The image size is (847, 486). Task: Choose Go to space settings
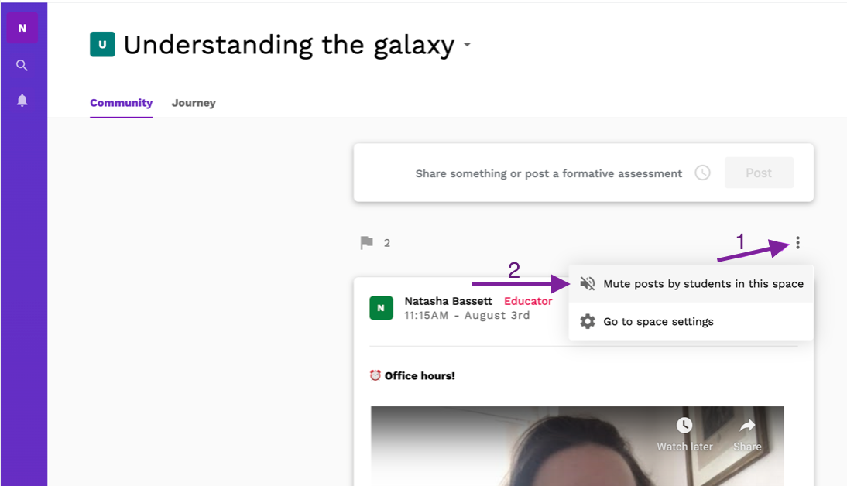[691, 321]
